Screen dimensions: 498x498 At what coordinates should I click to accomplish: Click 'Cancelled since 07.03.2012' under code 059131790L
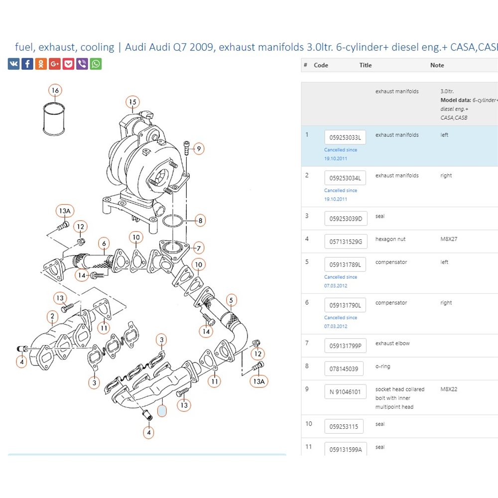point(341,322)
